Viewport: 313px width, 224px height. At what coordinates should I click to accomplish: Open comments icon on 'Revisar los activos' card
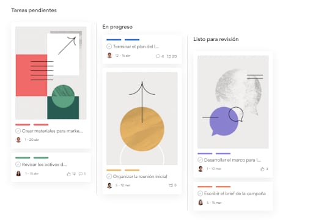coord(81,174)
